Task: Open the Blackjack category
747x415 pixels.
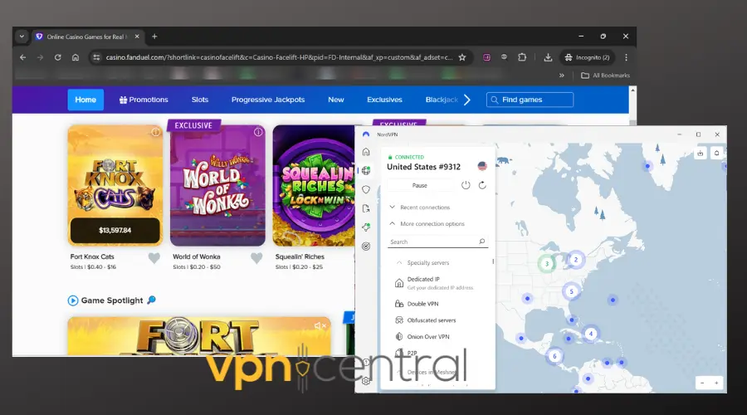Action: [x=442, y=100]
